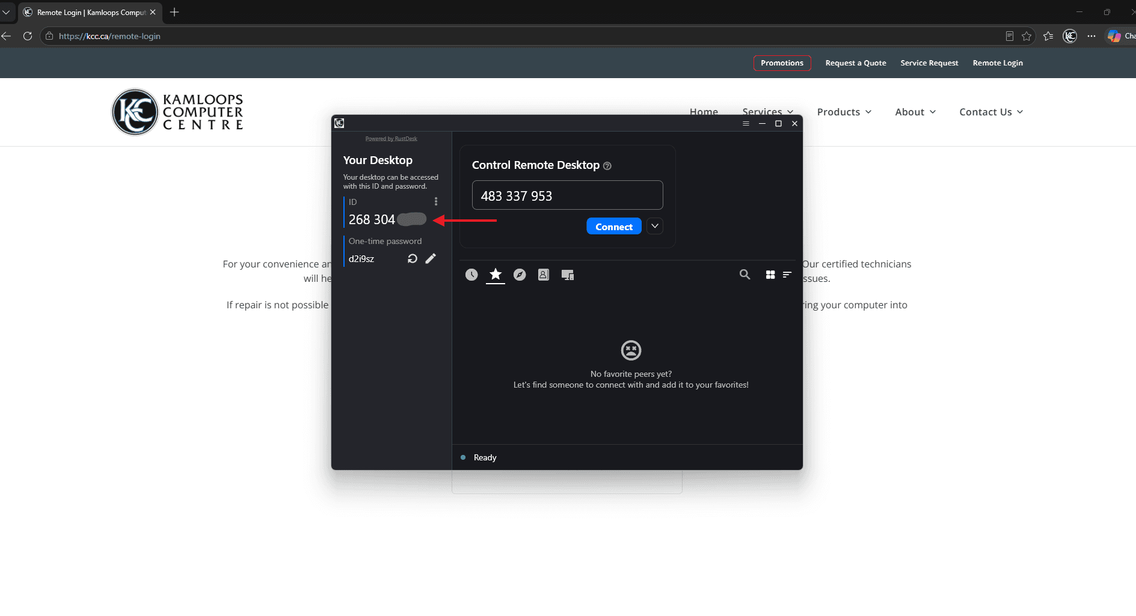Open ID options three-dot menu
This screenshot has width=1136, height=616.
click(x=436, y=201)
